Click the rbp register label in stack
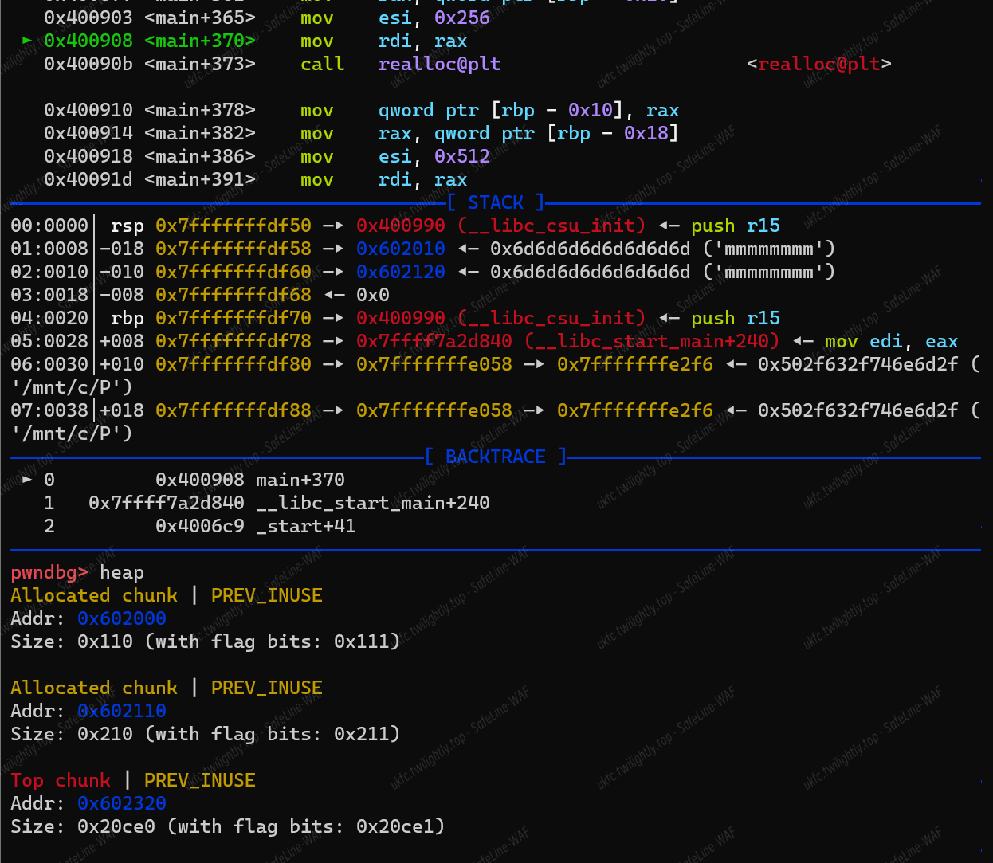This screenshot has width=993, height=863. (x=128, y=318)
